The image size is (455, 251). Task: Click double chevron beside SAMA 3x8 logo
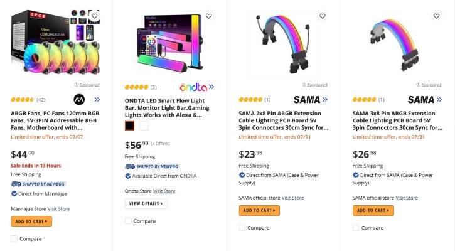coord(439,99)
